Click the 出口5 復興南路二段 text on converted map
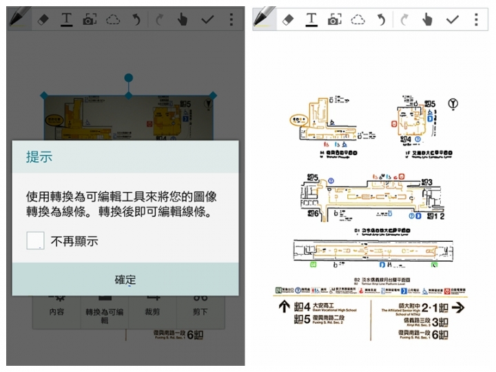 319,319
